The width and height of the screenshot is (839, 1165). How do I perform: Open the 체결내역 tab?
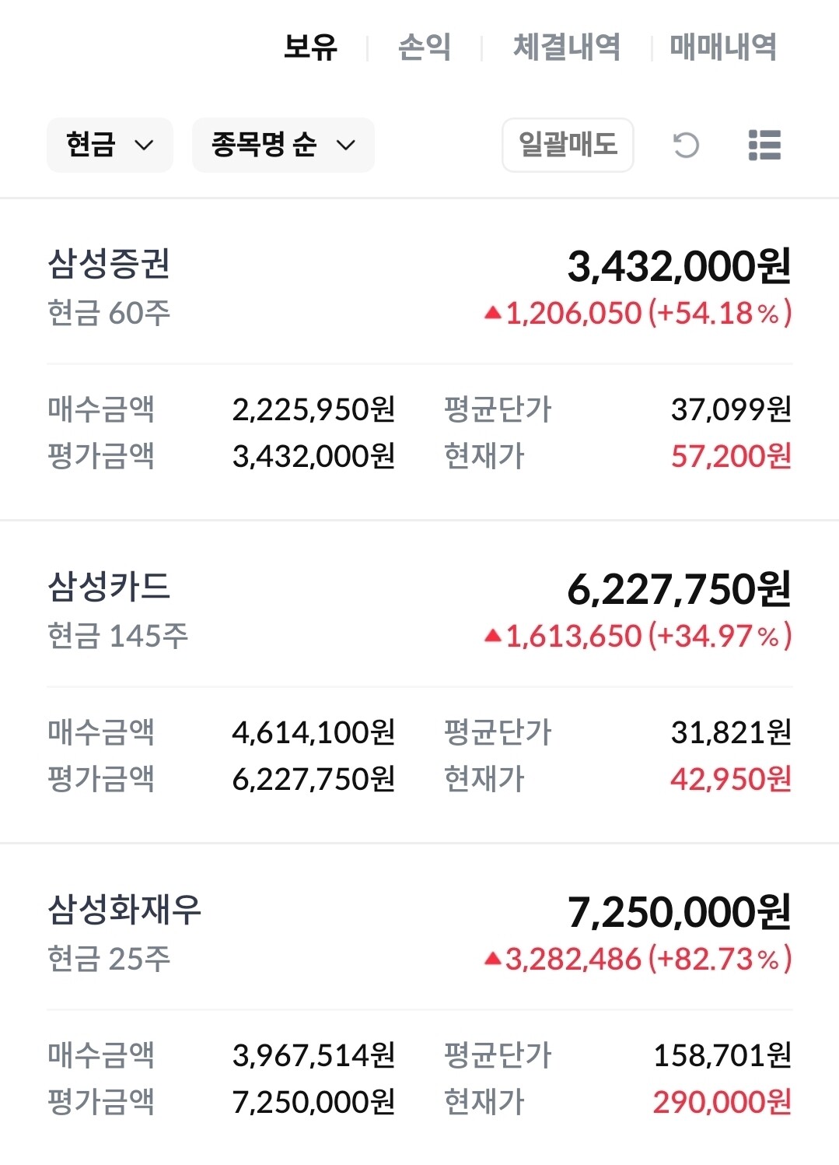click(567, 47)
